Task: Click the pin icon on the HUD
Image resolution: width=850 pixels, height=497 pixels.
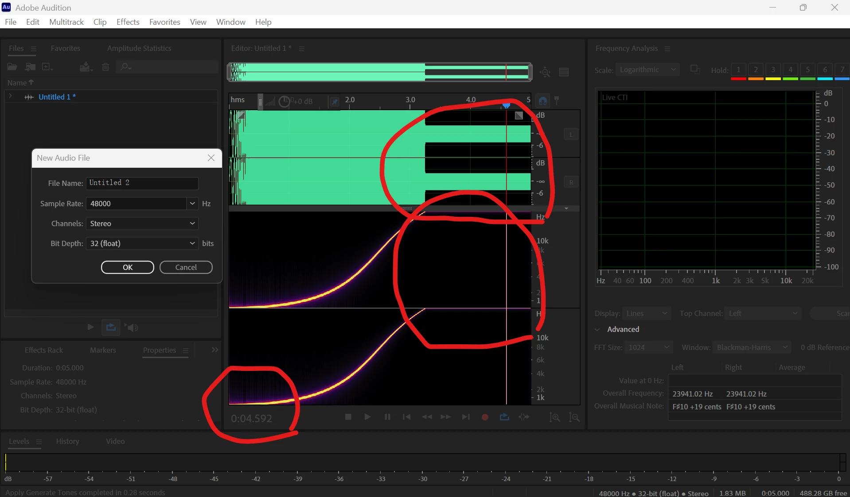Action: (335, 102)
